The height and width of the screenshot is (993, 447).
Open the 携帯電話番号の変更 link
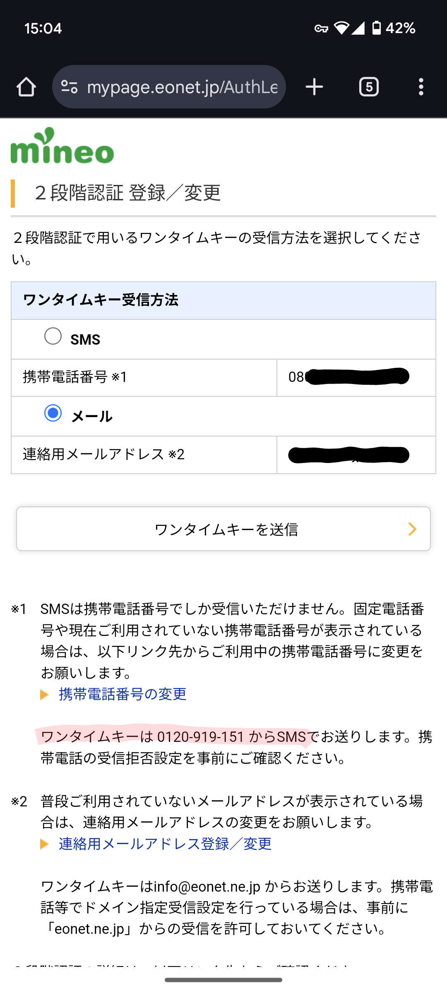point(123,694)
